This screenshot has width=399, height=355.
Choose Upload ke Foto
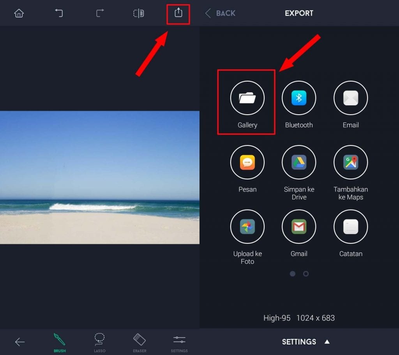(x=247, y=227)
